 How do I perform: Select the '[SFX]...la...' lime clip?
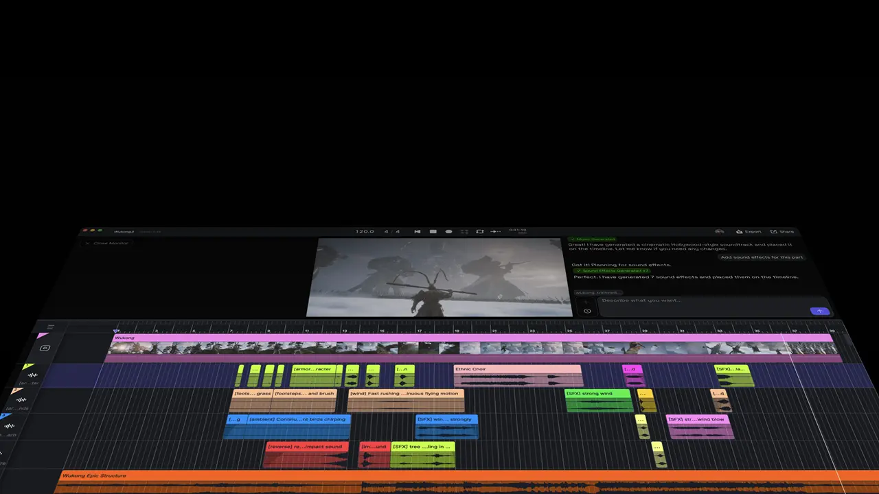733,376
